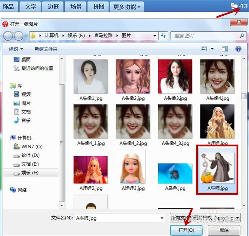Click the folder icon in address bar
This screenshot has height=236, width=249.
pyautogui.click(x=33, y=36)
